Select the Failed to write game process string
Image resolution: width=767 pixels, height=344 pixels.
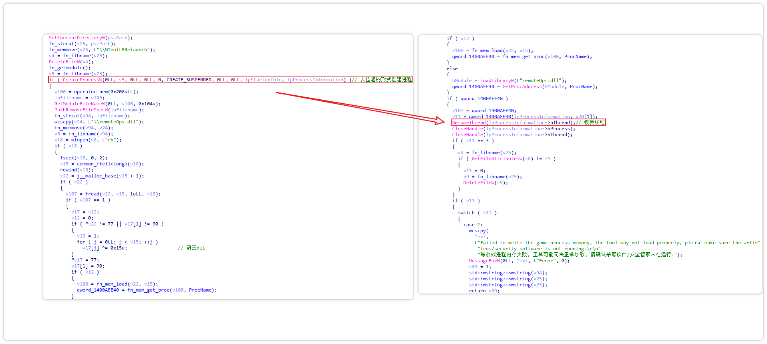coord(617,243)
